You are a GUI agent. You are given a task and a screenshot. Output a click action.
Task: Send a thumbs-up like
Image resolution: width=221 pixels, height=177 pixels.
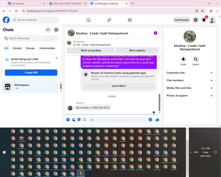click(x=157, y=119)
